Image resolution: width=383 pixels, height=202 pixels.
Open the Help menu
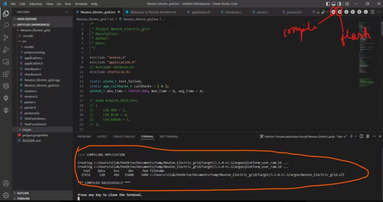click(x=94, y=4)
